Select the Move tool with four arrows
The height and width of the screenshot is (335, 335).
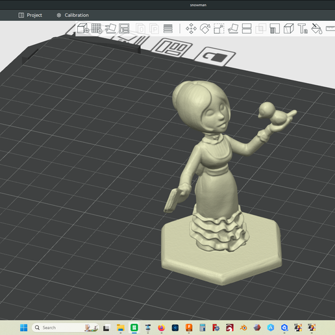(191, 29)
